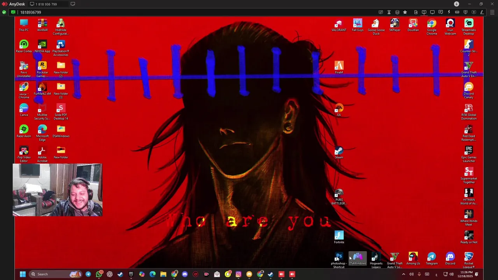The height and width of the screenshot is (280, 498).
Task: Select the Canva desktop icon
Action: coord(24,110)
